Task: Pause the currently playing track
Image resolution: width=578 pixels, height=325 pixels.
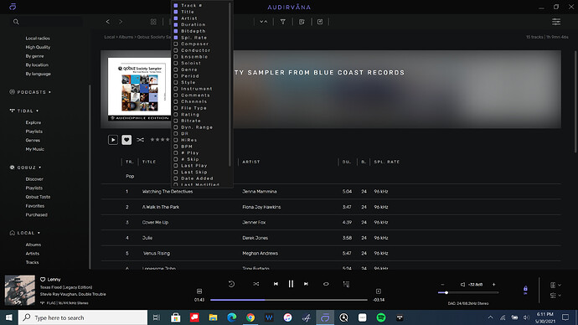Action: pos(291,284)
